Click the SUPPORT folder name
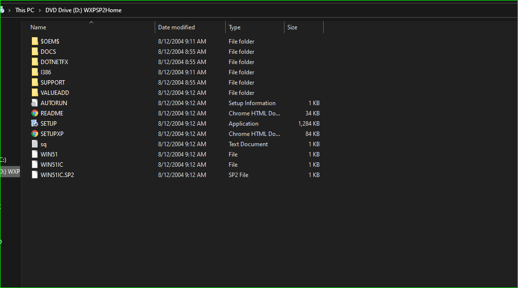The image size is (518, 288). (53, 82)
